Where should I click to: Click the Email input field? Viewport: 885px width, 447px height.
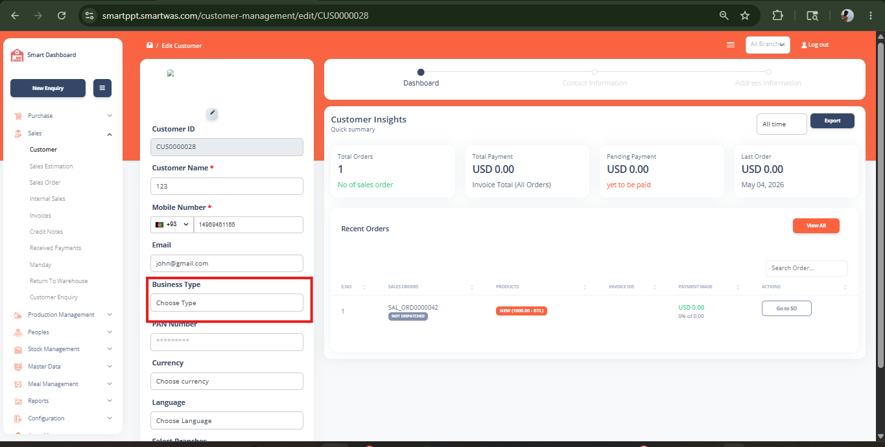227,264
